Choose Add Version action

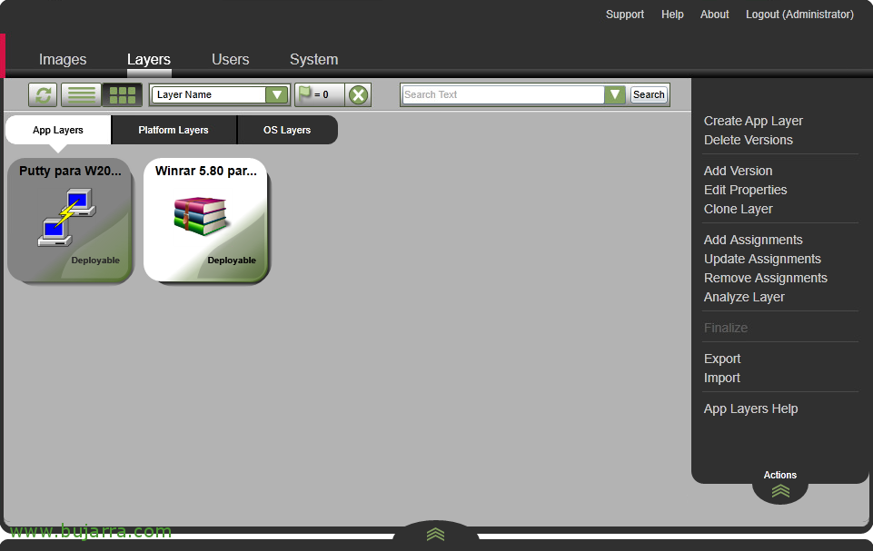click(739, 171)
